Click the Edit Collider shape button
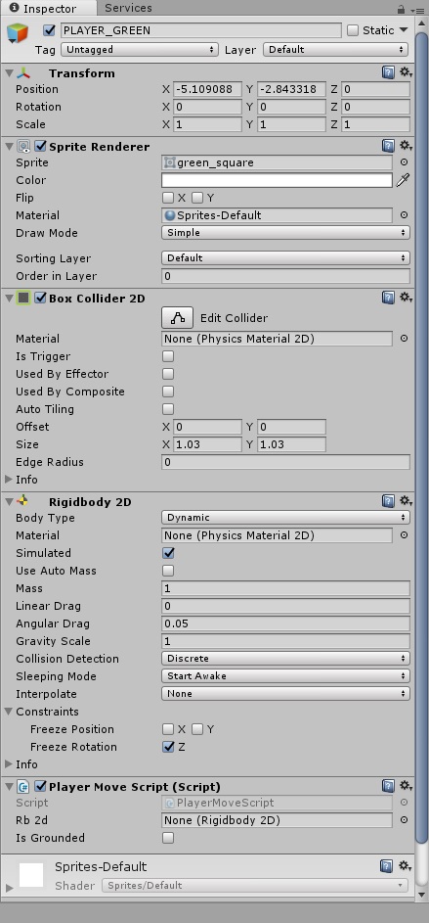Screen dimensions: 429x923 (178, 318)
